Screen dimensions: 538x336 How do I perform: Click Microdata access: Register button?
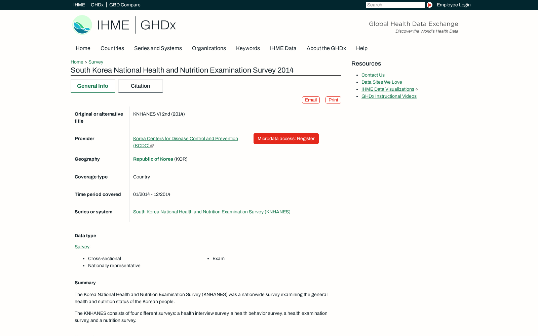pyautogui.click(x=286, y=139)
